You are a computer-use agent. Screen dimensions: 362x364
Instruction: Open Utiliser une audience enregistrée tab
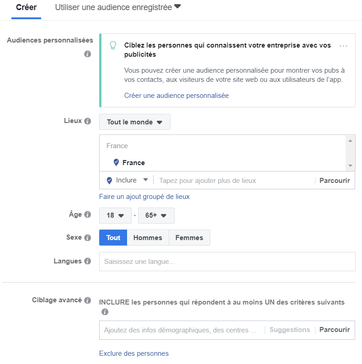(x=118, y=8)
